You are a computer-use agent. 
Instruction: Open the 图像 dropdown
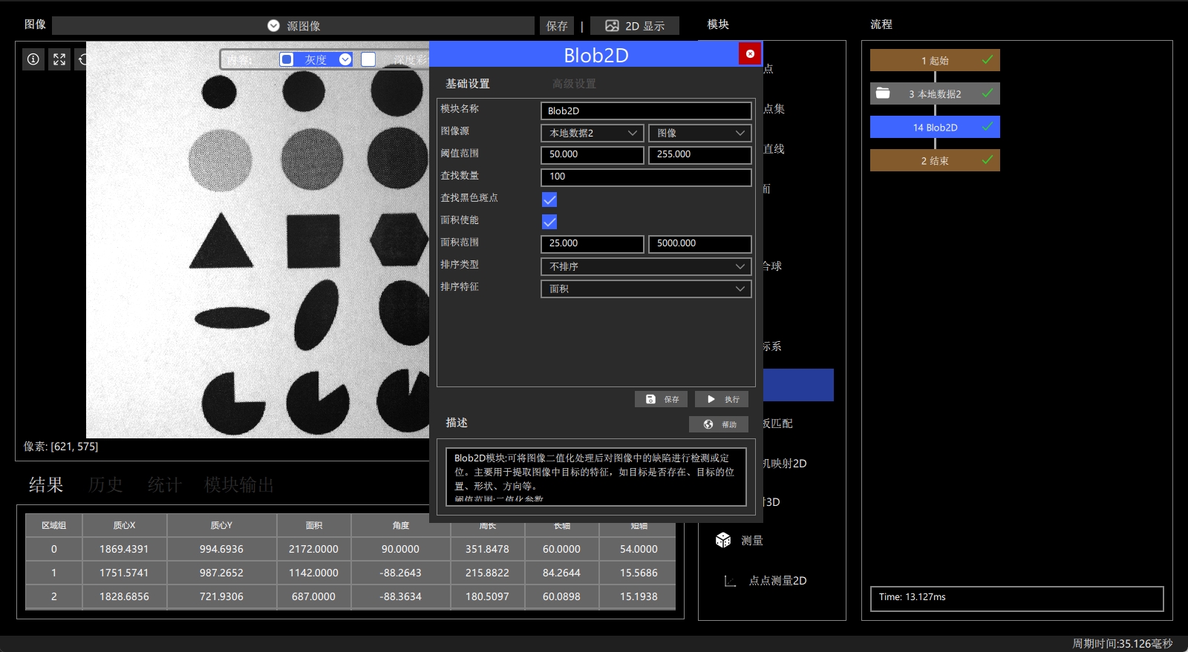click(x=699, y=133)
